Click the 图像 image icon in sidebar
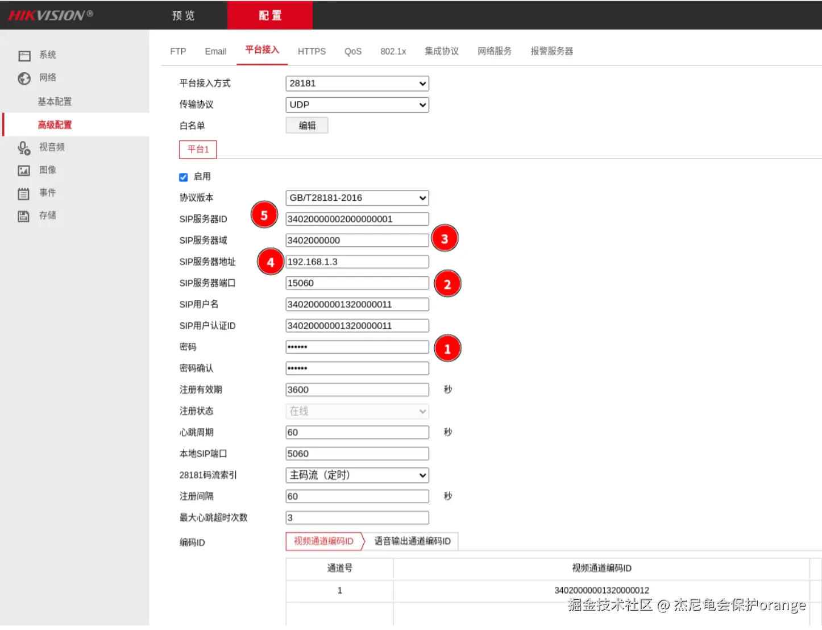This screenshot has width=822, height=630. coord(24,171)
